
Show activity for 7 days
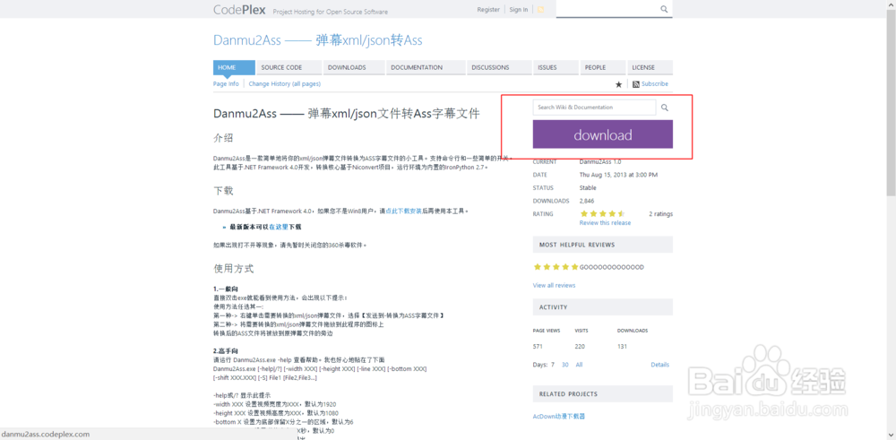click(553, 365)
